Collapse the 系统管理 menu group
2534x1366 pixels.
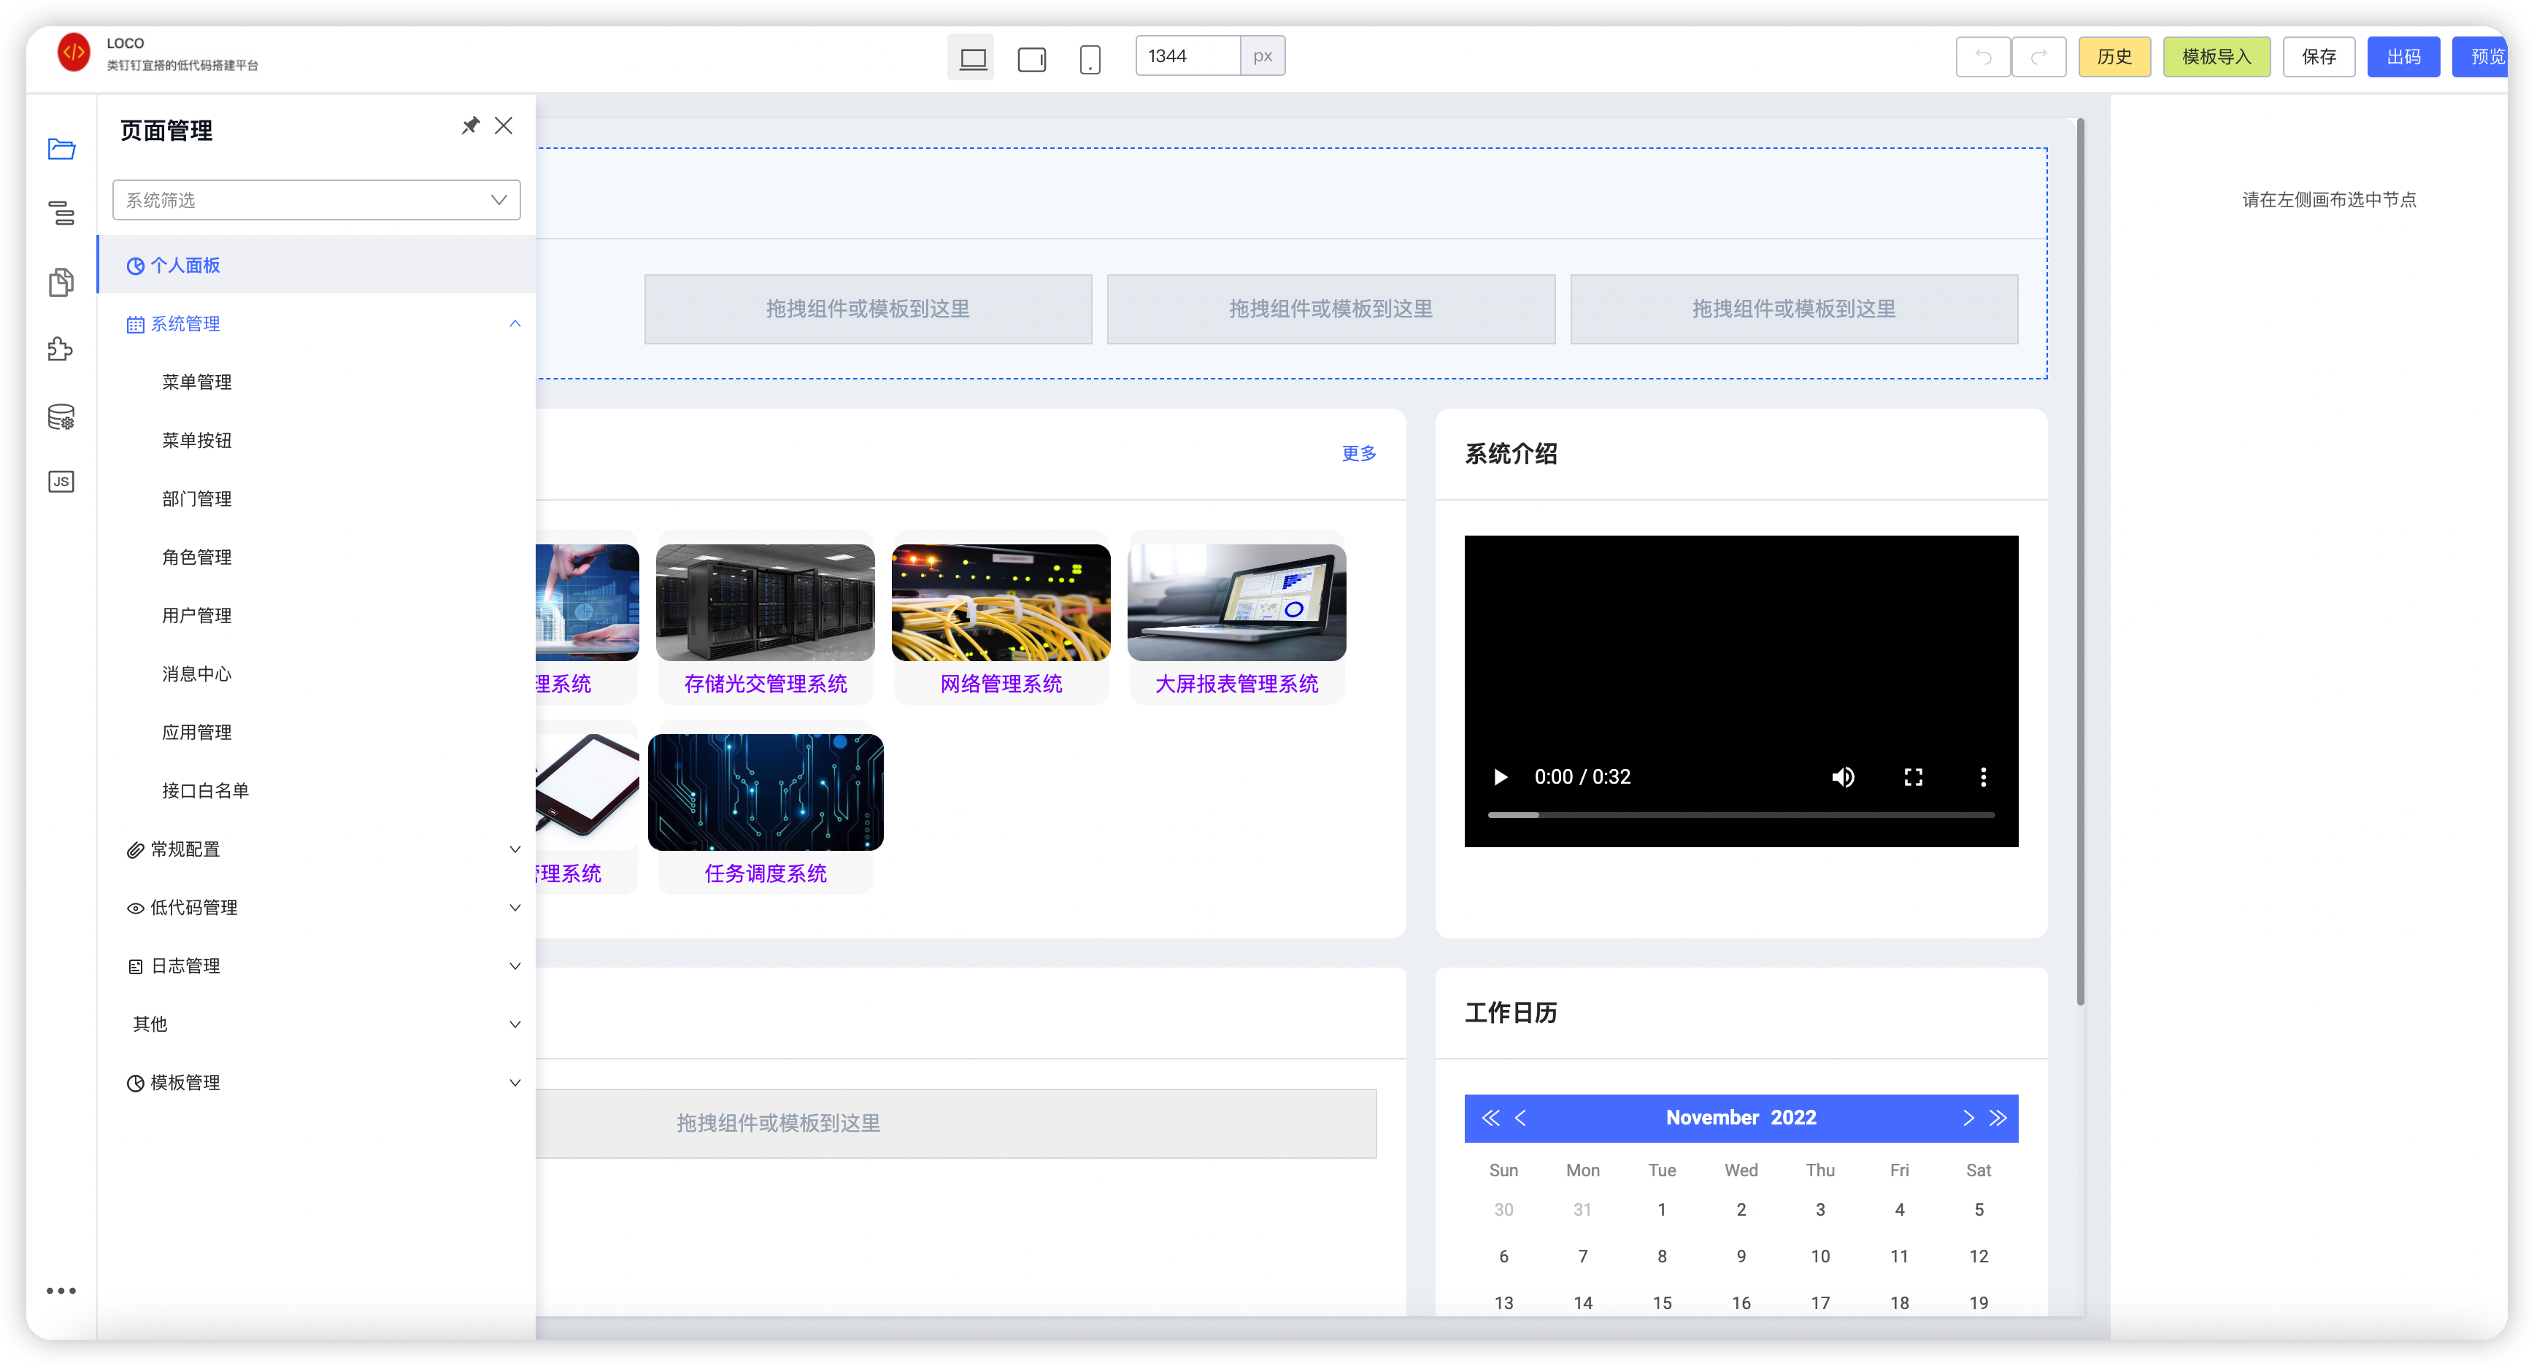(x=515, y=323)
